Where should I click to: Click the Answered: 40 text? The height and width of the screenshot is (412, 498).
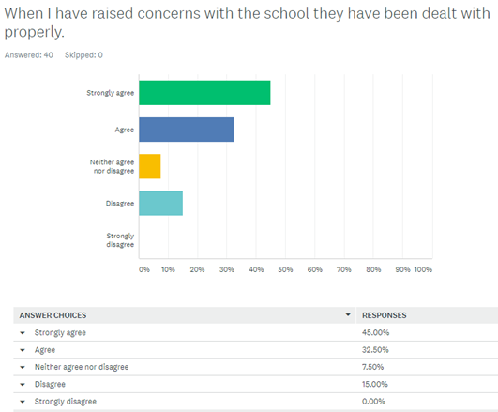coord(28,55)
